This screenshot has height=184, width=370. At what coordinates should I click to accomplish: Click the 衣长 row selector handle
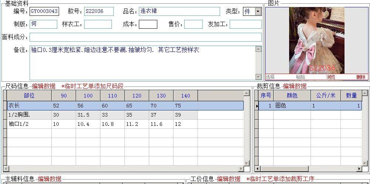pyautogui.click(x=5, y=106)
